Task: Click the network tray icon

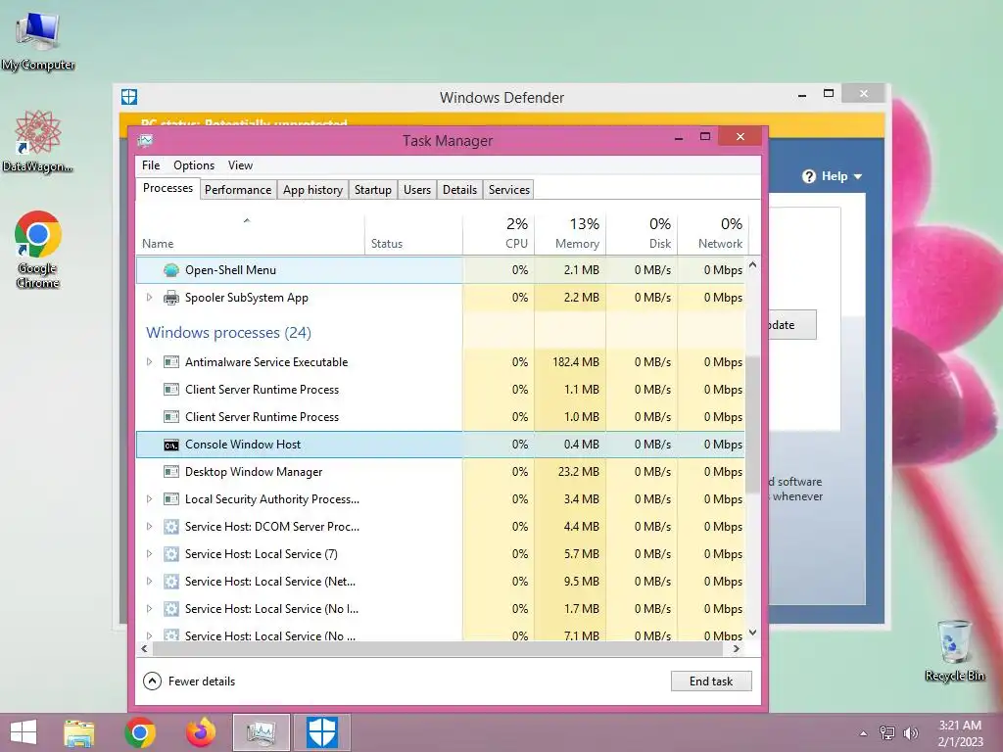Action: point(887,733)
